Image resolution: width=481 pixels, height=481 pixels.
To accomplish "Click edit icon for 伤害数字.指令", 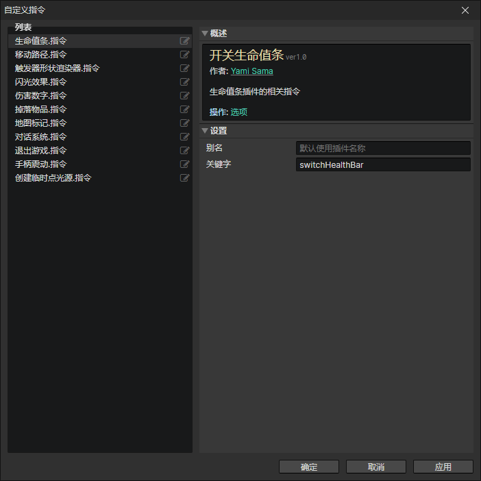I will [x=184, y=96].
